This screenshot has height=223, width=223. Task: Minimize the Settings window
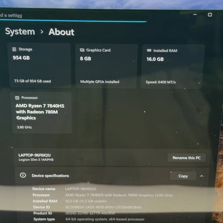coord(195,14)
